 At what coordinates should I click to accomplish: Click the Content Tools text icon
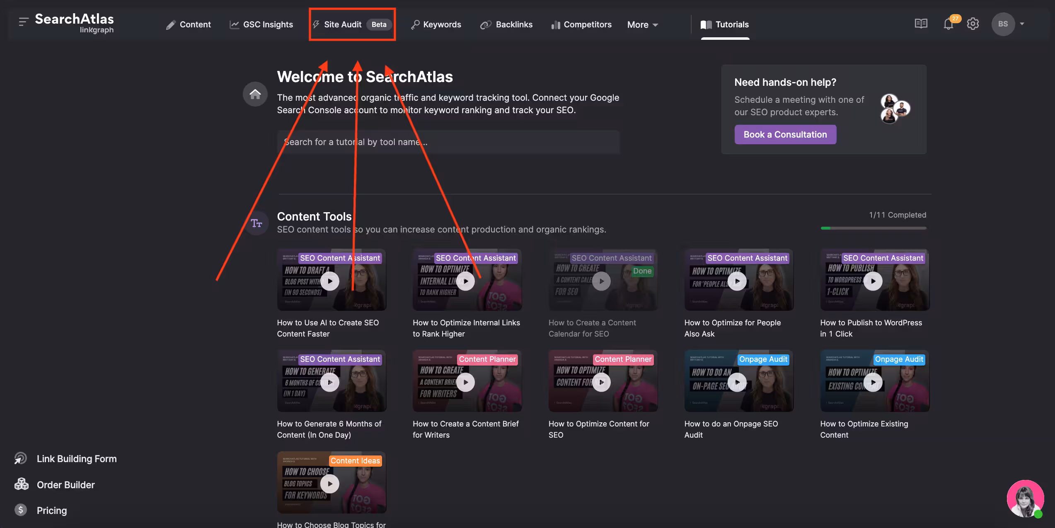(x=256, y=223)
